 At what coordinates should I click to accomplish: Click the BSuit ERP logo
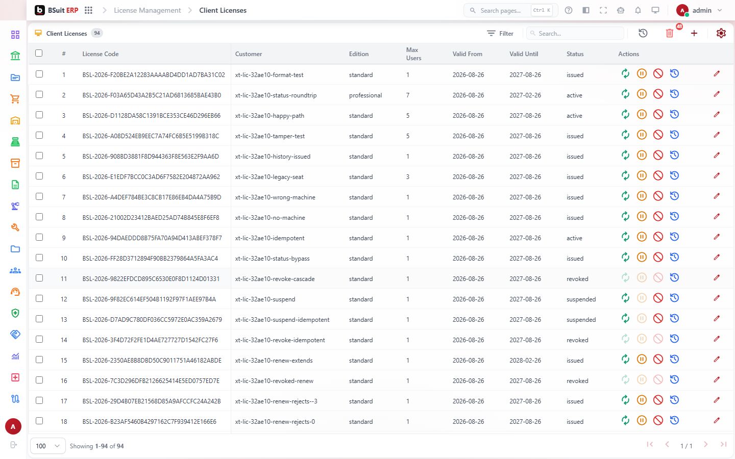pyautogui.click(x=57, y=10)
